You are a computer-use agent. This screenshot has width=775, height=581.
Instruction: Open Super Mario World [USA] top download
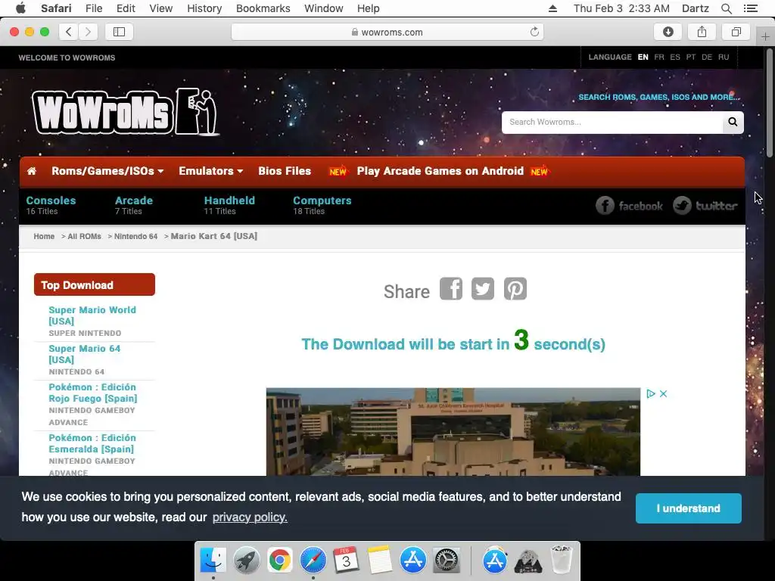click(92, 315)
